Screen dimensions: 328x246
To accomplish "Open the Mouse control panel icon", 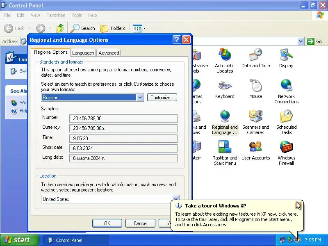I will (255, 89).
